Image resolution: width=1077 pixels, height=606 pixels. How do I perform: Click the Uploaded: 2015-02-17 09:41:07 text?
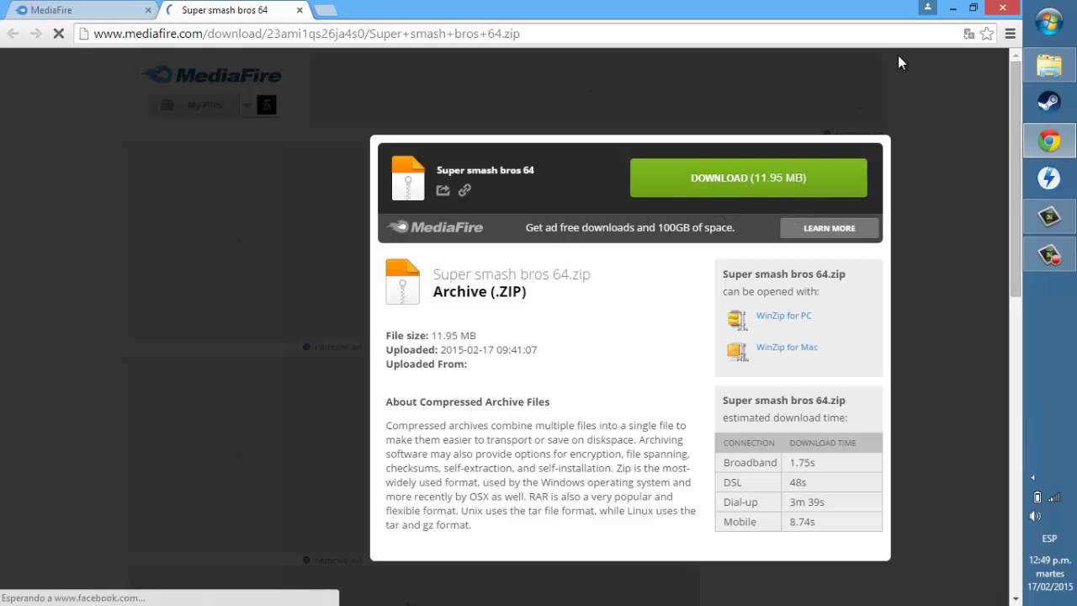[461, 350]
